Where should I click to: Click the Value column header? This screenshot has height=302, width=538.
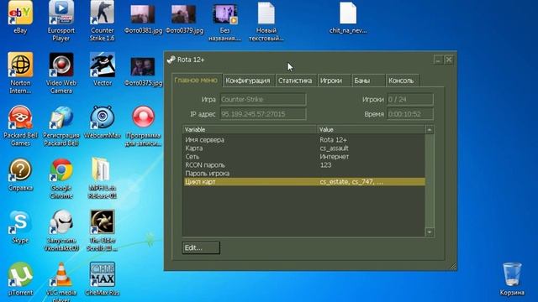pos(371,129)
